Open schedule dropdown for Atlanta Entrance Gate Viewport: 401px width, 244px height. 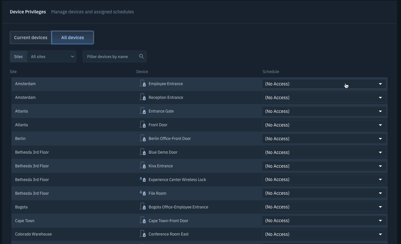[324, 111]
